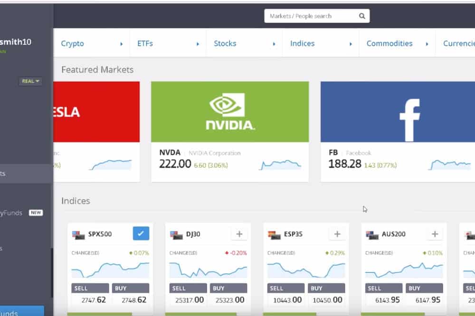
Task: Click the SELL button for DJ30
Action: tap(188, 288)
